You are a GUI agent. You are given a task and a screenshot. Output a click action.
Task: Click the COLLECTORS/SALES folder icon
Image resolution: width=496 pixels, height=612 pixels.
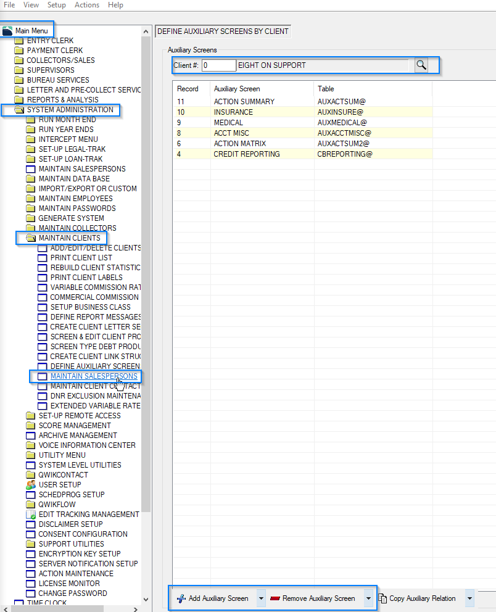coord(19,60)
